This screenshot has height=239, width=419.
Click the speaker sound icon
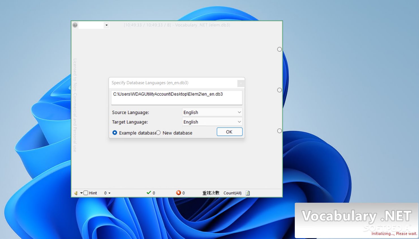point(76,193)
